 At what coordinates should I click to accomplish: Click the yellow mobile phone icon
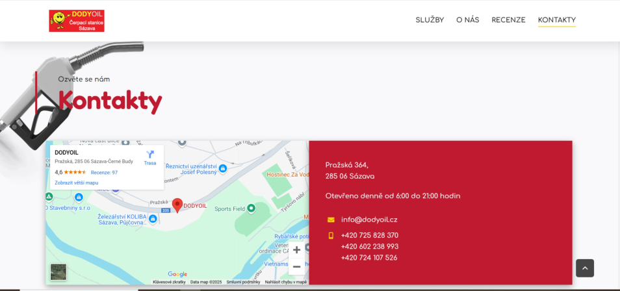(331, 236)
